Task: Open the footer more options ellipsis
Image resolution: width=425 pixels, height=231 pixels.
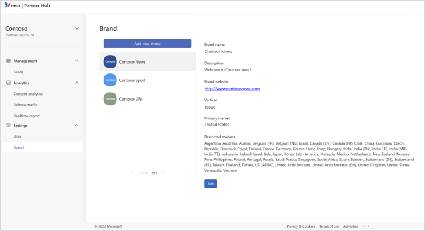Action: click(x=366, y=226)
